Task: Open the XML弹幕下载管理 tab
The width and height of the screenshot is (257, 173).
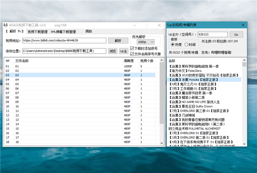Action: [63, 32]
